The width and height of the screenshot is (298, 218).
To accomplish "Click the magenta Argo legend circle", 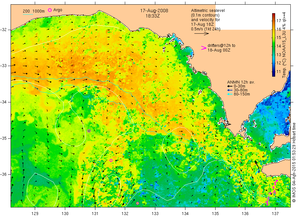I will (x=50, y=10).
